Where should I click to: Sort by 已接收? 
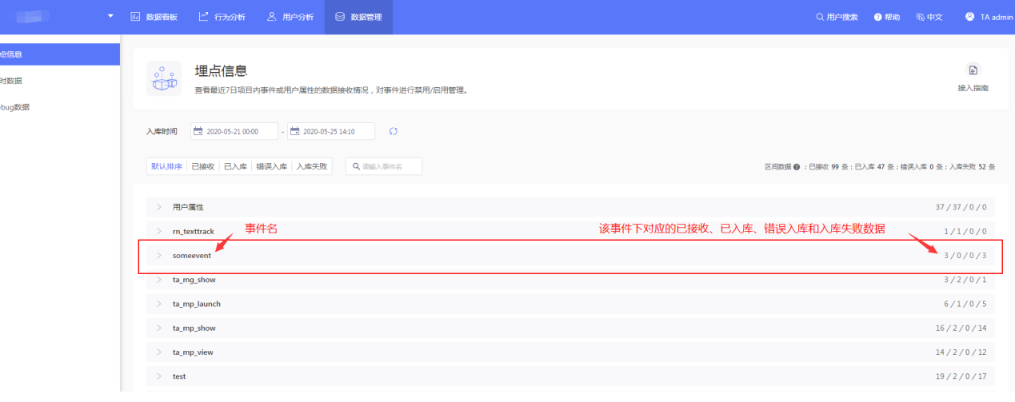(x=203, y=166)
